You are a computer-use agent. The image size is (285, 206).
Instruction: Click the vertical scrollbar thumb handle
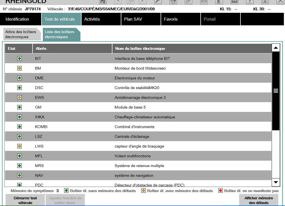(276, 91)
